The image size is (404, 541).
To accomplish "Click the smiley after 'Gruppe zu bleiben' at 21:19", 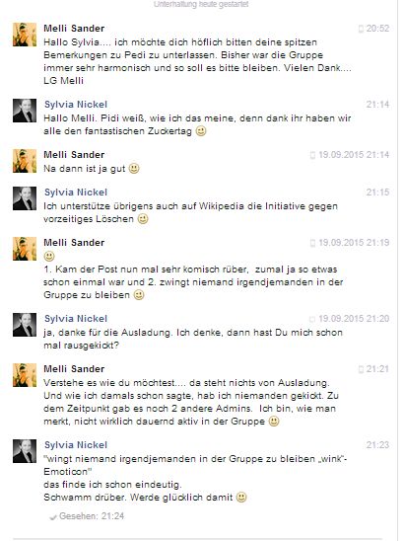I will click(139, 295).
